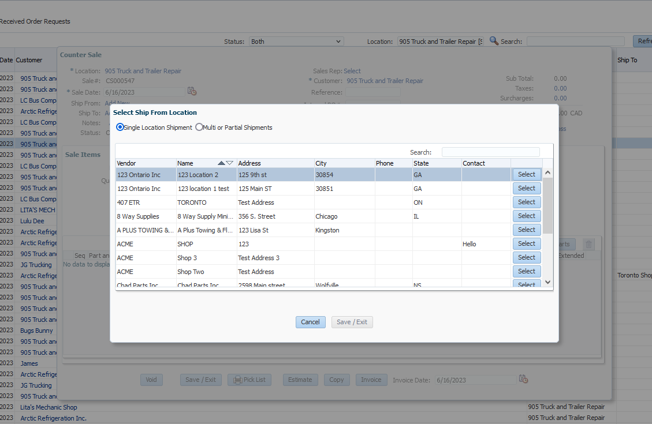This screenshot has width=652, height=424.
Task: Click the Pick List printer button
Action: coord(249,380)
